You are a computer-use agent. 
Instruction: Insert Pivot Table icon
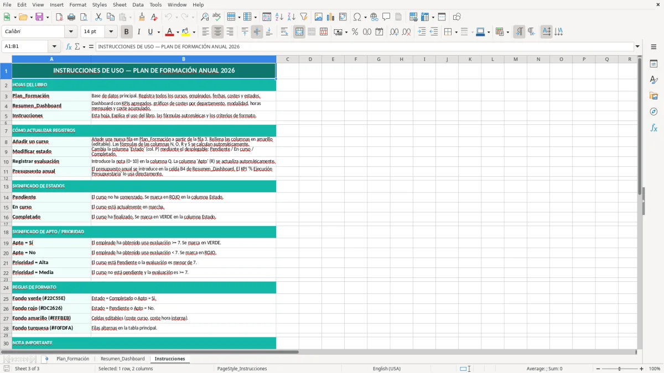(x=343, y=17)
